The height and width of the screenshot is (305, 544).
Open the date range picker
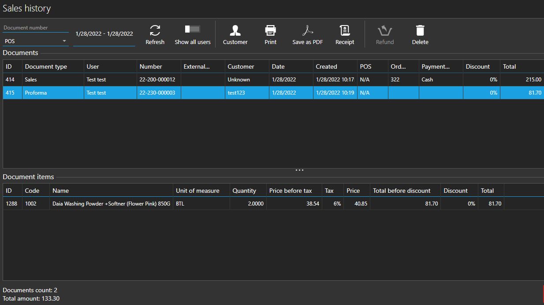(104, 34)
